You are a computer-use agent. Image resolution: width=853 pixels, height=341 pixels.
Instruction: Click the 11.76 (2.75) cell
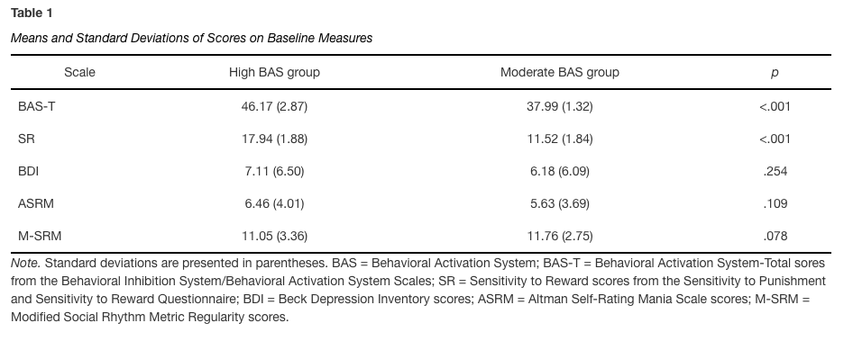coord(559,237)
